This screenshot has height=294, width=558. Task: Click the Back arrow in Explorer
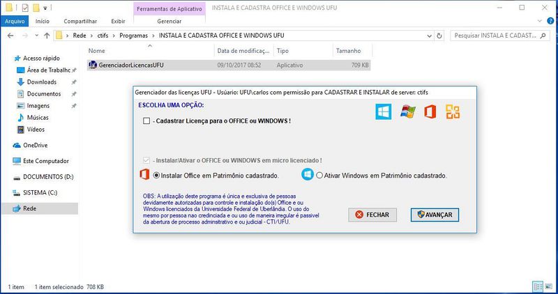10,36
